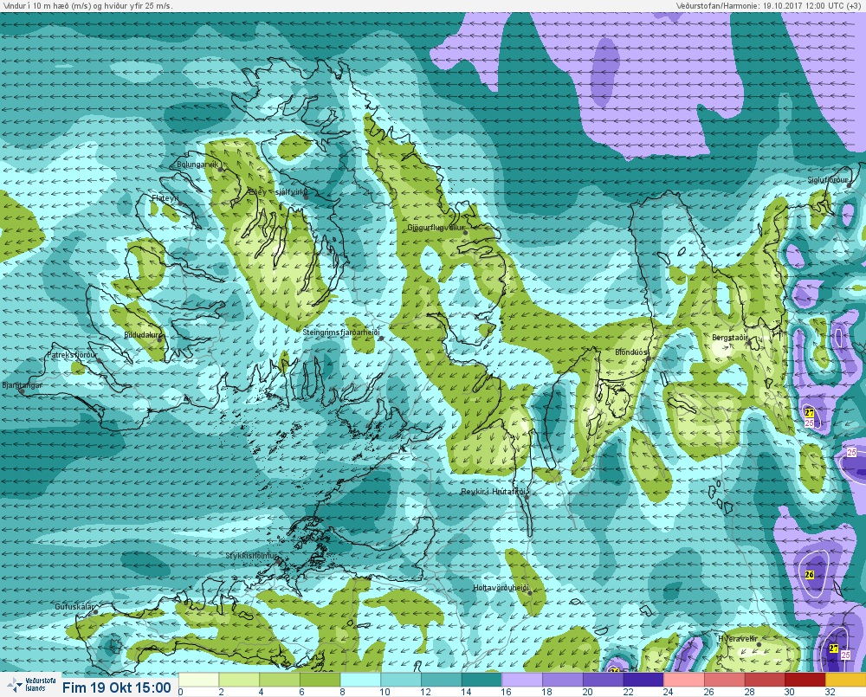Select the 4–6 m/s legend color
Image resolution: width=866 pixels, height=697 pixels.
coord(280,680)
